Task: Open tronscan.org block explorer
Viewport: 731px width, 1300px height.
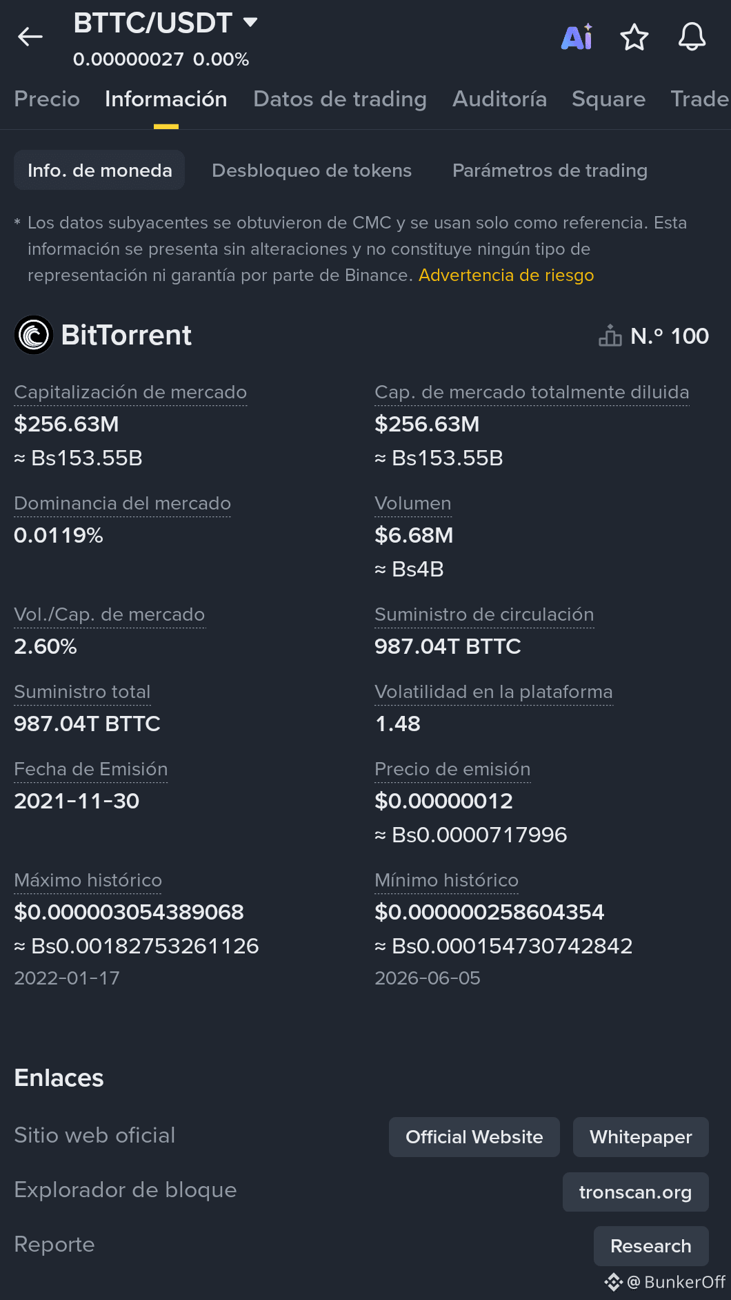Action: point(635,1192)
